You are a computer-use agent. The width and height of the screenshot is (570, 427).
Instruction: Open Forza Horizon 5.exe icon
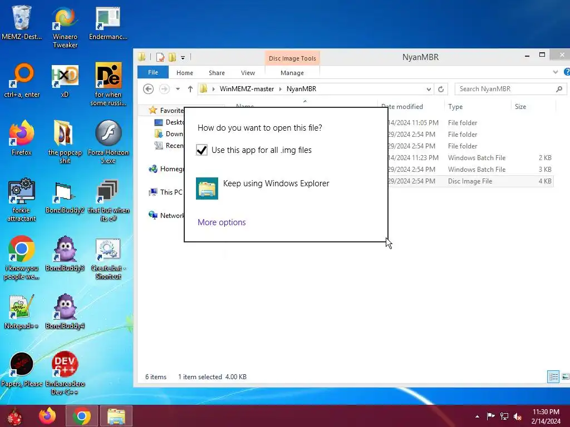coord(108,142)
